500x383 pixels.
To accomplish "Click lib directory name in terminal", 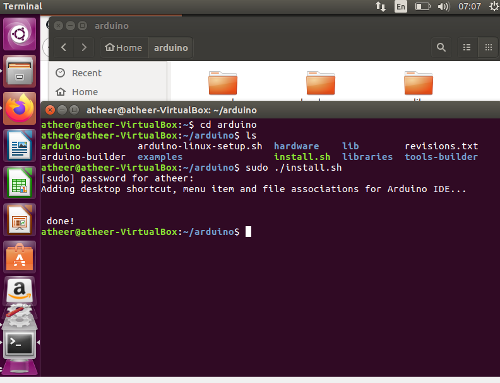I will 350,146.
